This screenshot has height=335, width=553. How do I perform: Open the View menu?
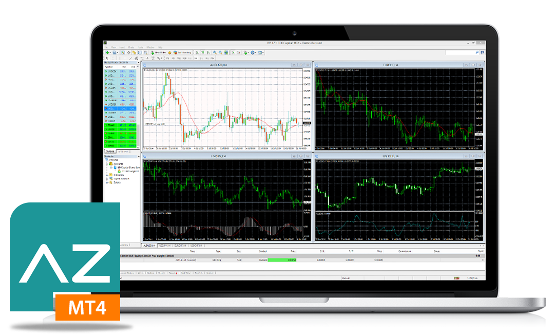pos(113,47)
